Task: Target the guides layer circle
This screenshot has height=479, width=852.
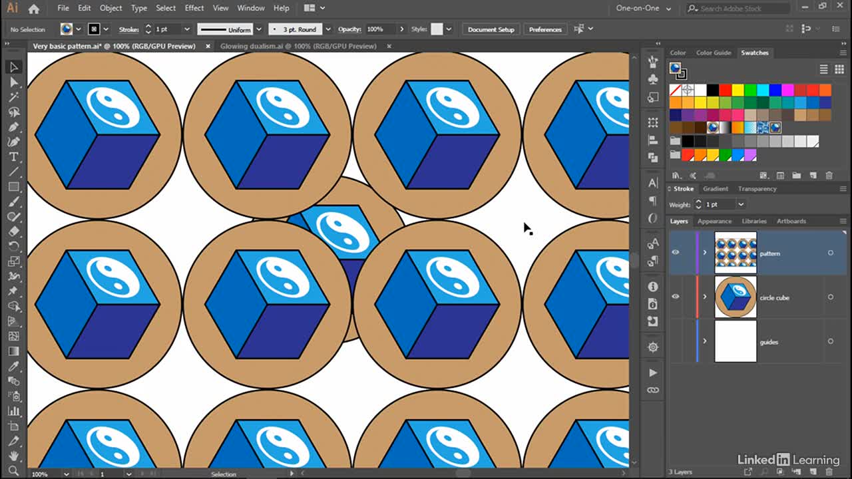Action: click(x=830, y=341)
